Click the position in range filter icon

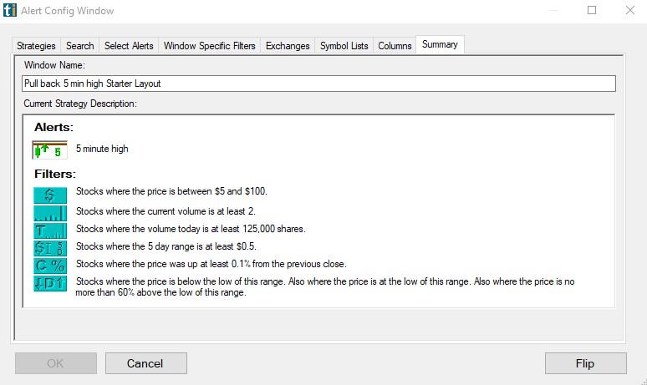click(49, 283)
